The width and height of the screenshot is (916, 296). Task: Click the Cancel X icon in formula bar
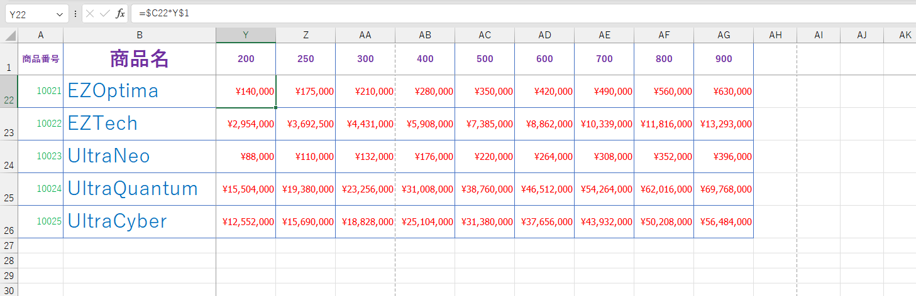coord(91,14)
